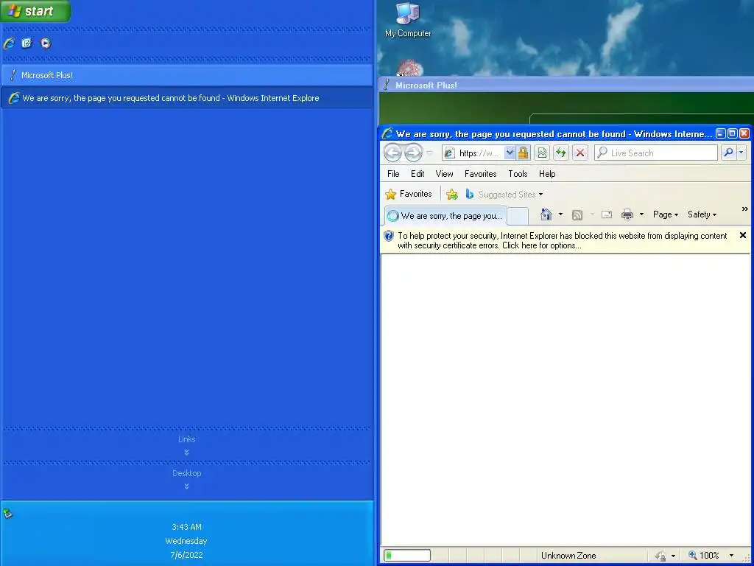Open the Edit menu
Screen dimensions: 754x566
click(x=417, y=174)
